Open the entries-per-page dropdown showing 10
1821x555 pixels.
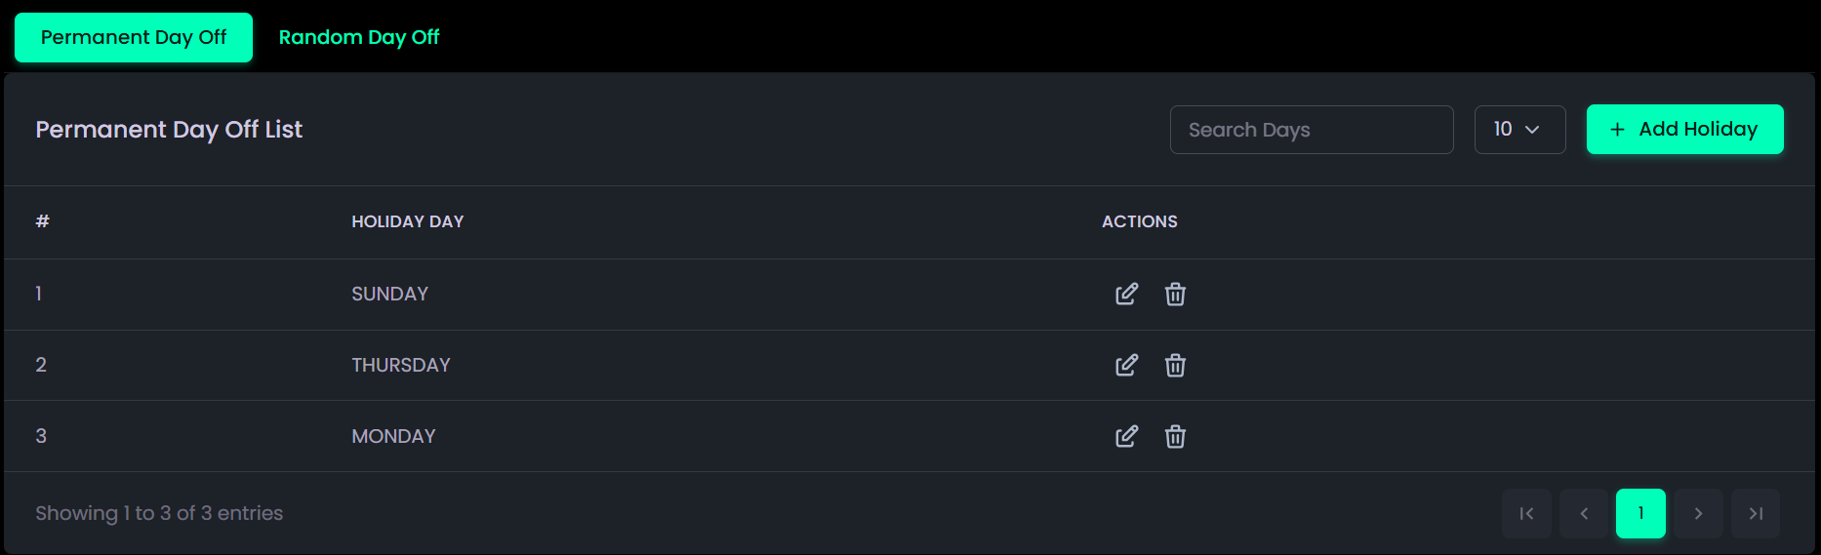1519,130
